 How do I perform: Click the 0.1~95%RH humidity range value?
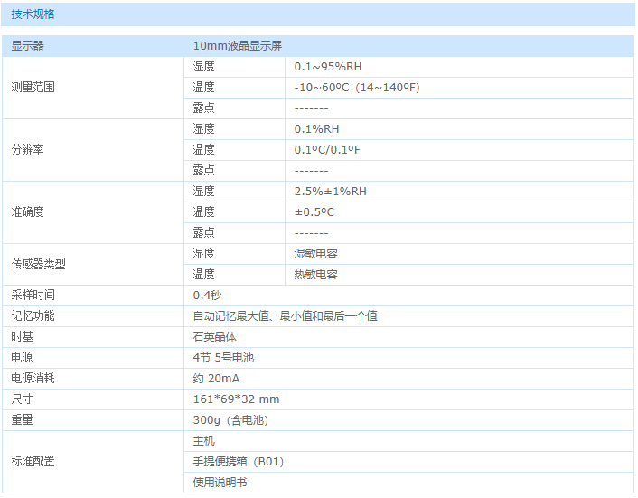(328, 67)
